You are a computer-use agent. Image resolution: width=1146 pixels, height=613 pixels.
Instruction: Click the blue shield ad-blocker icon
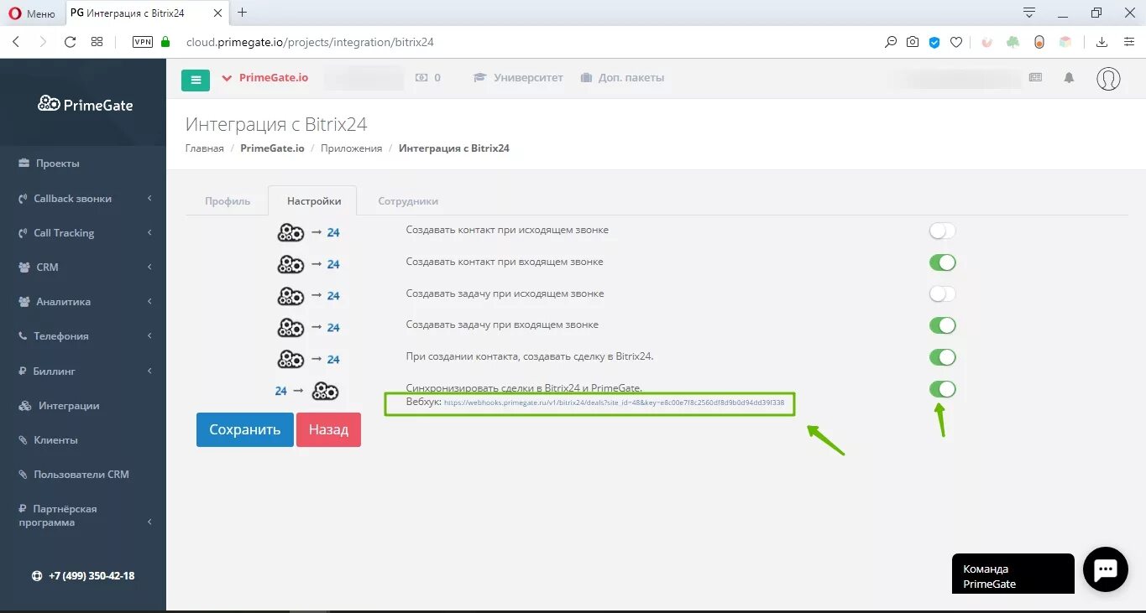click(x=934, y=42)
